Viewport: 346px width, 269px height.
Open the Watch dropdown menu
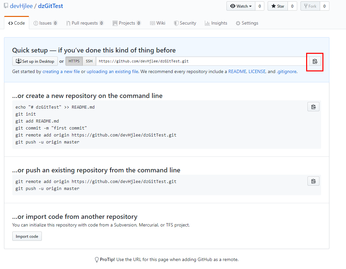[x=241, y=6]
